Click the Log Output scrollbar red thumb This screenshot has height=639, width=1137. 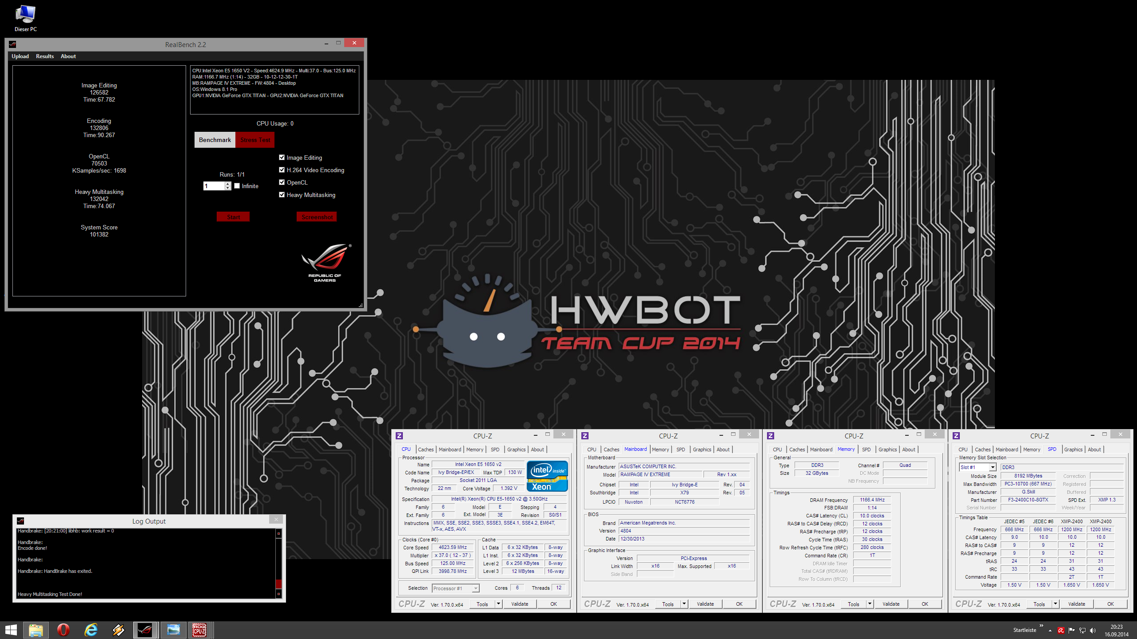point(279,584)
